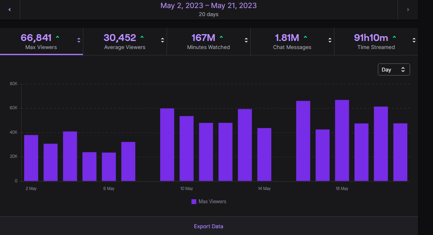Click the '10 May' x-axis label
This screenshot has width=433, height=235.
(186, 189)
